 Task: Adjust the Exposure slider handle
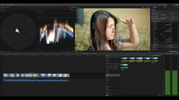164,26
